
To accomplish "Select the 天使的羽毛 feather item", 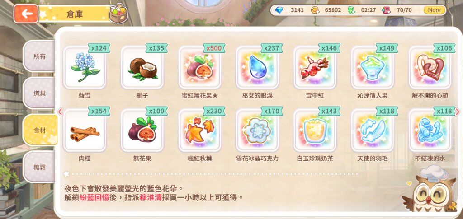I will point(373,130).
